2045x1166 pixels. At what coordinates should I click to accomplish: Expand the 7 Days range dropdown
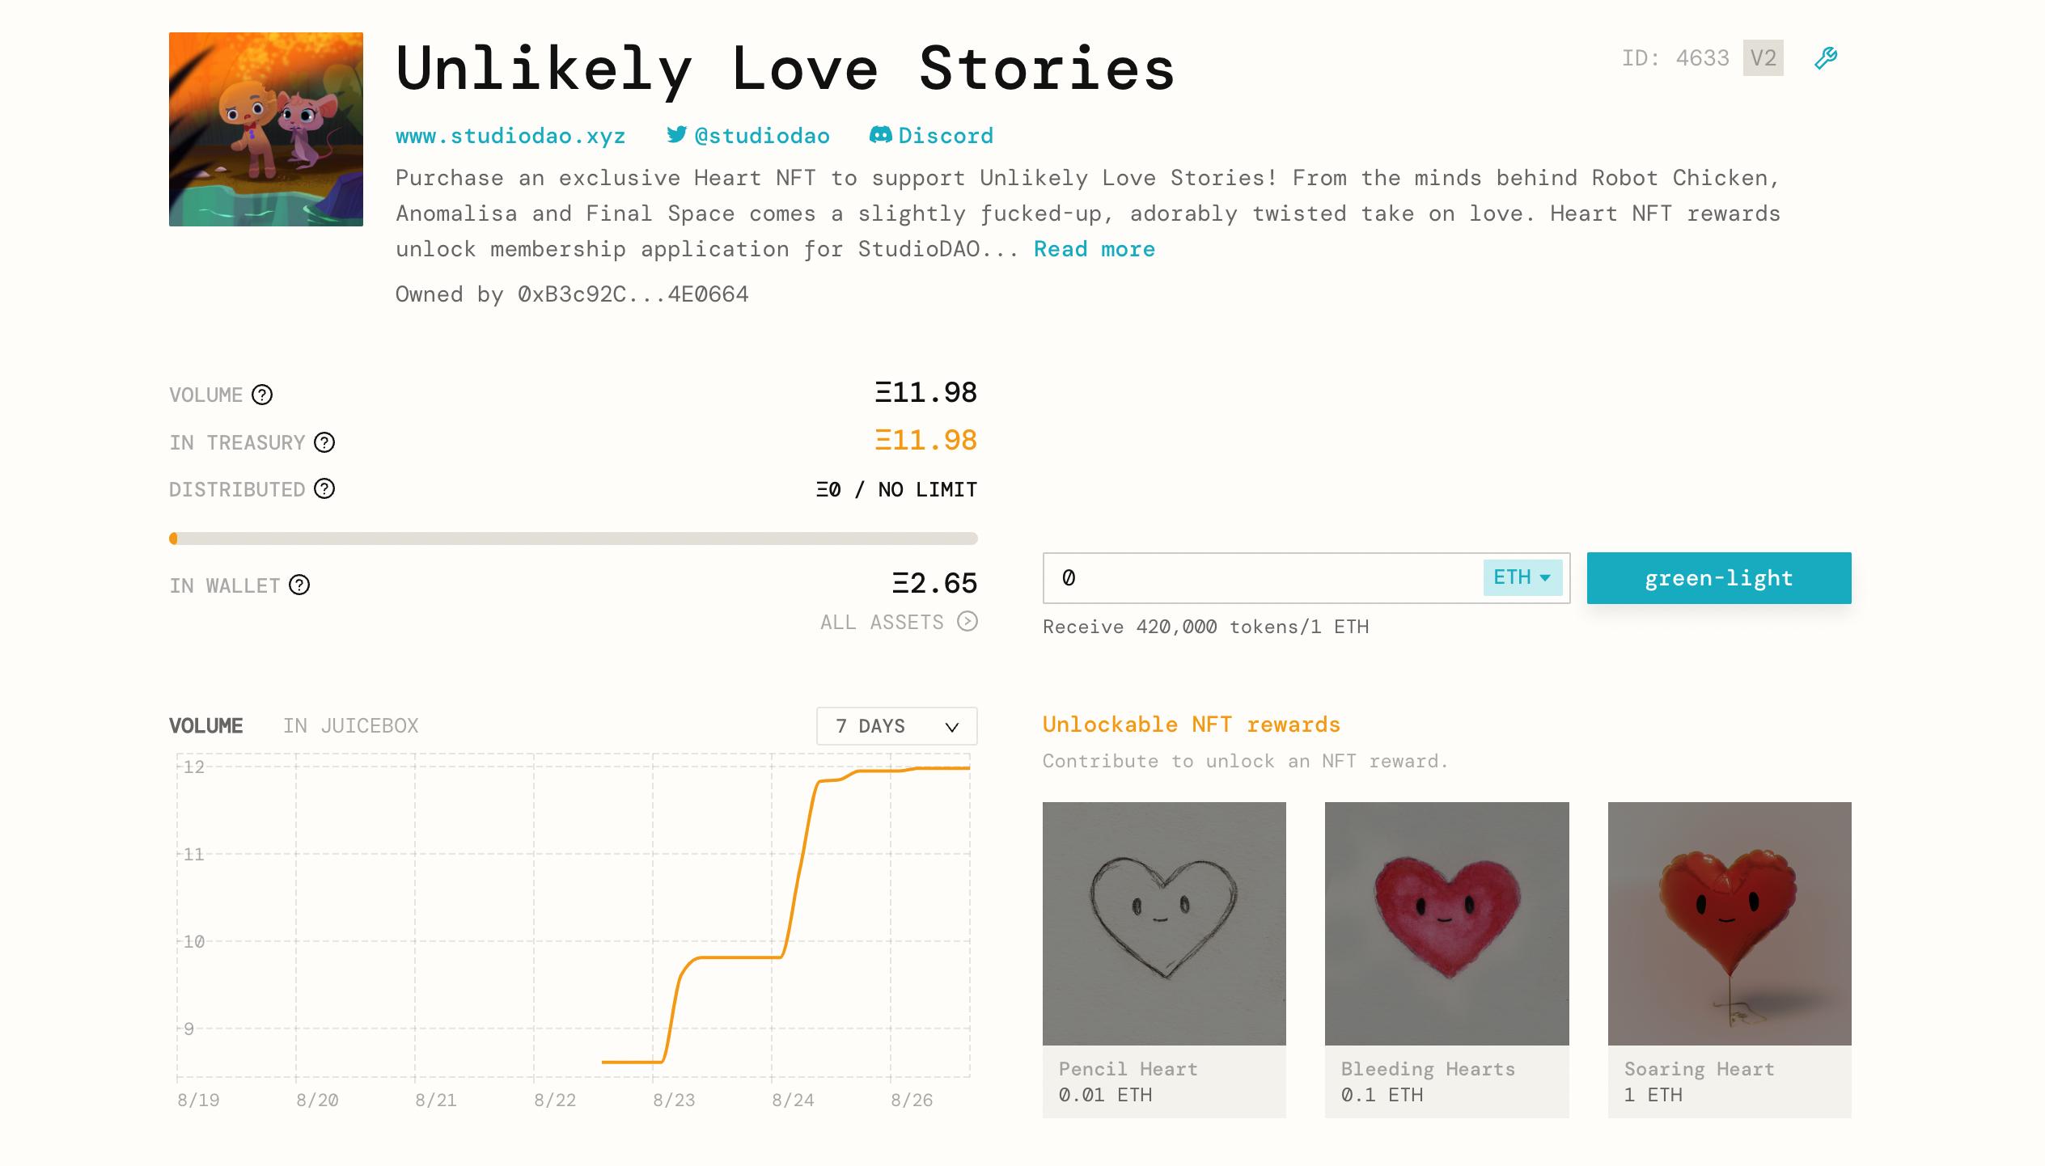click(x=896, y=726)
